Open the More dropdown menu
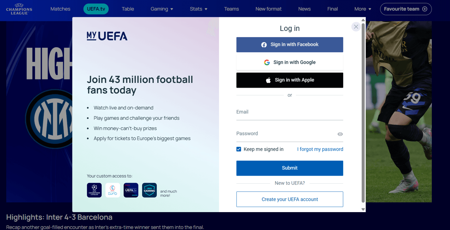Viewport: 450px width, 230px height. [362, 9]
